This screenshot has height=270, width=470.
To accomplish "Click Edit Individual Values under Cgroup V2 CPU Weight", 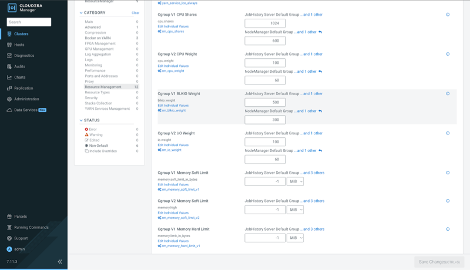I will (x=173, y=66).
